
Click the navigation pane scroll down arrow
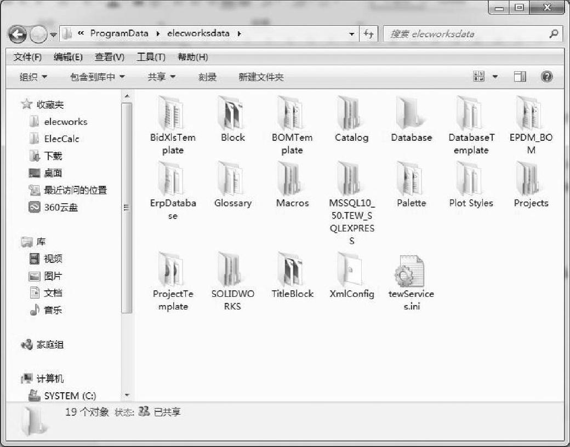[127, 395]
